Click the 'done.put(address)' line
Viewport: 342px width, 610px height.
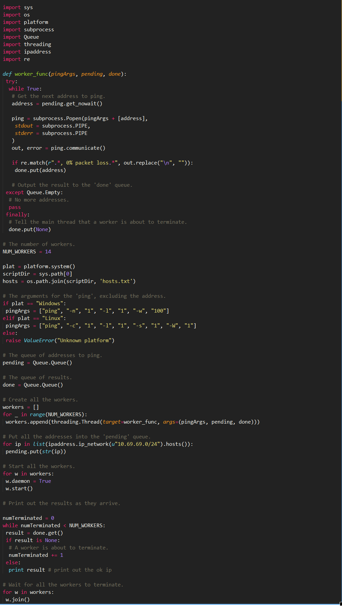click(x=40, y=170)
